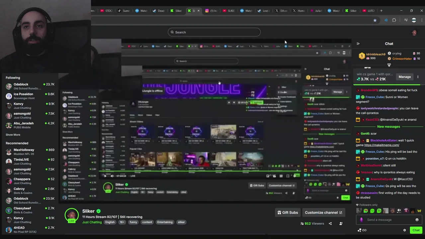Image resolution: width=425 pixels, height=239 pixels.
Task: Click the 18+ stream tag
Action: tap(122, 222)
